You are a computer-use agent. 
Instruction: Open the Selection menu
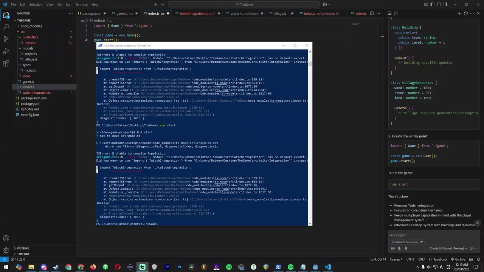pos(36,5)
